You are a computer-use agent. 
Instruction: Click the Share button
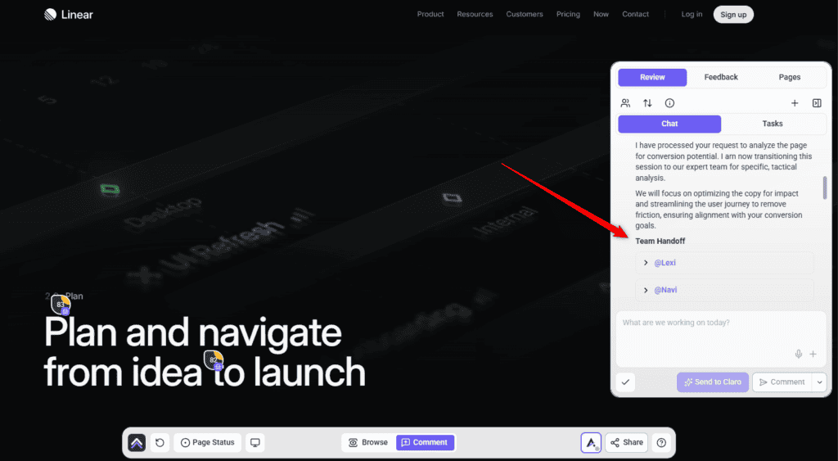[x=626, y=442]
